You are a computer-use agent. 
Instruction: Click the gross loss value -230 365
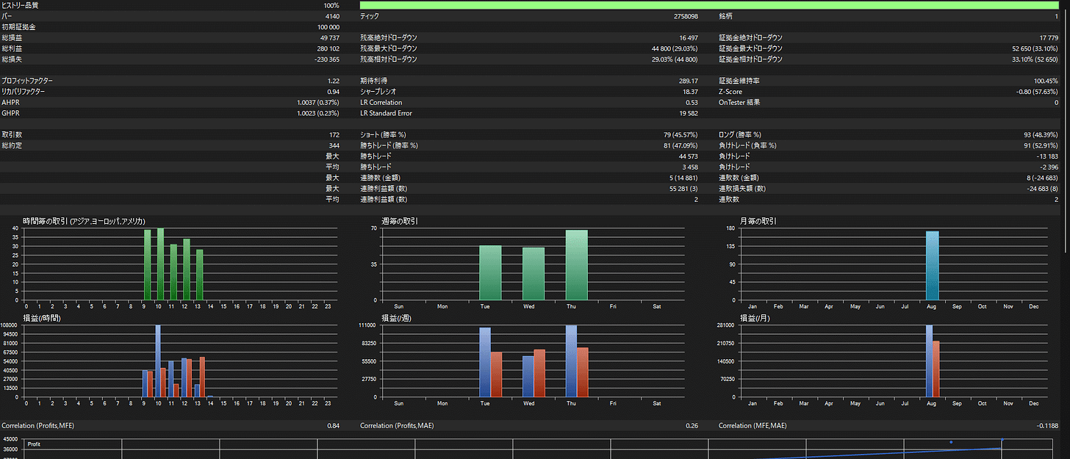[x=327, y=59]
